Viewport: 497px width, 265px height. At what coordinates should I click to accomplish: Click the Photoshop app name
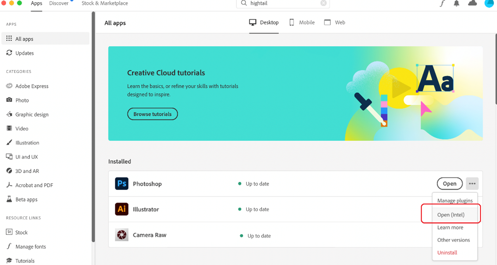[x=147, y=184]
